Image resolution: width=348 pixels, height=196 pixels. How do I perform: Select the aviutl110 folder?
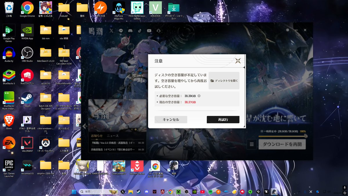pyautogui.click(x=46, y=77)
